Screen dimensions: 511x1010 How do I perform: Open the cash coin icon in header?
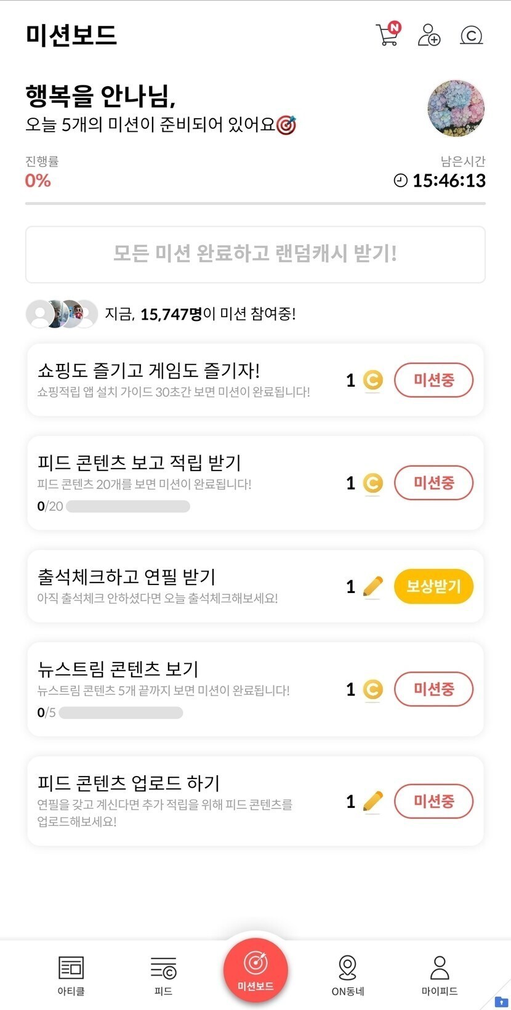[x=471, y=36]
